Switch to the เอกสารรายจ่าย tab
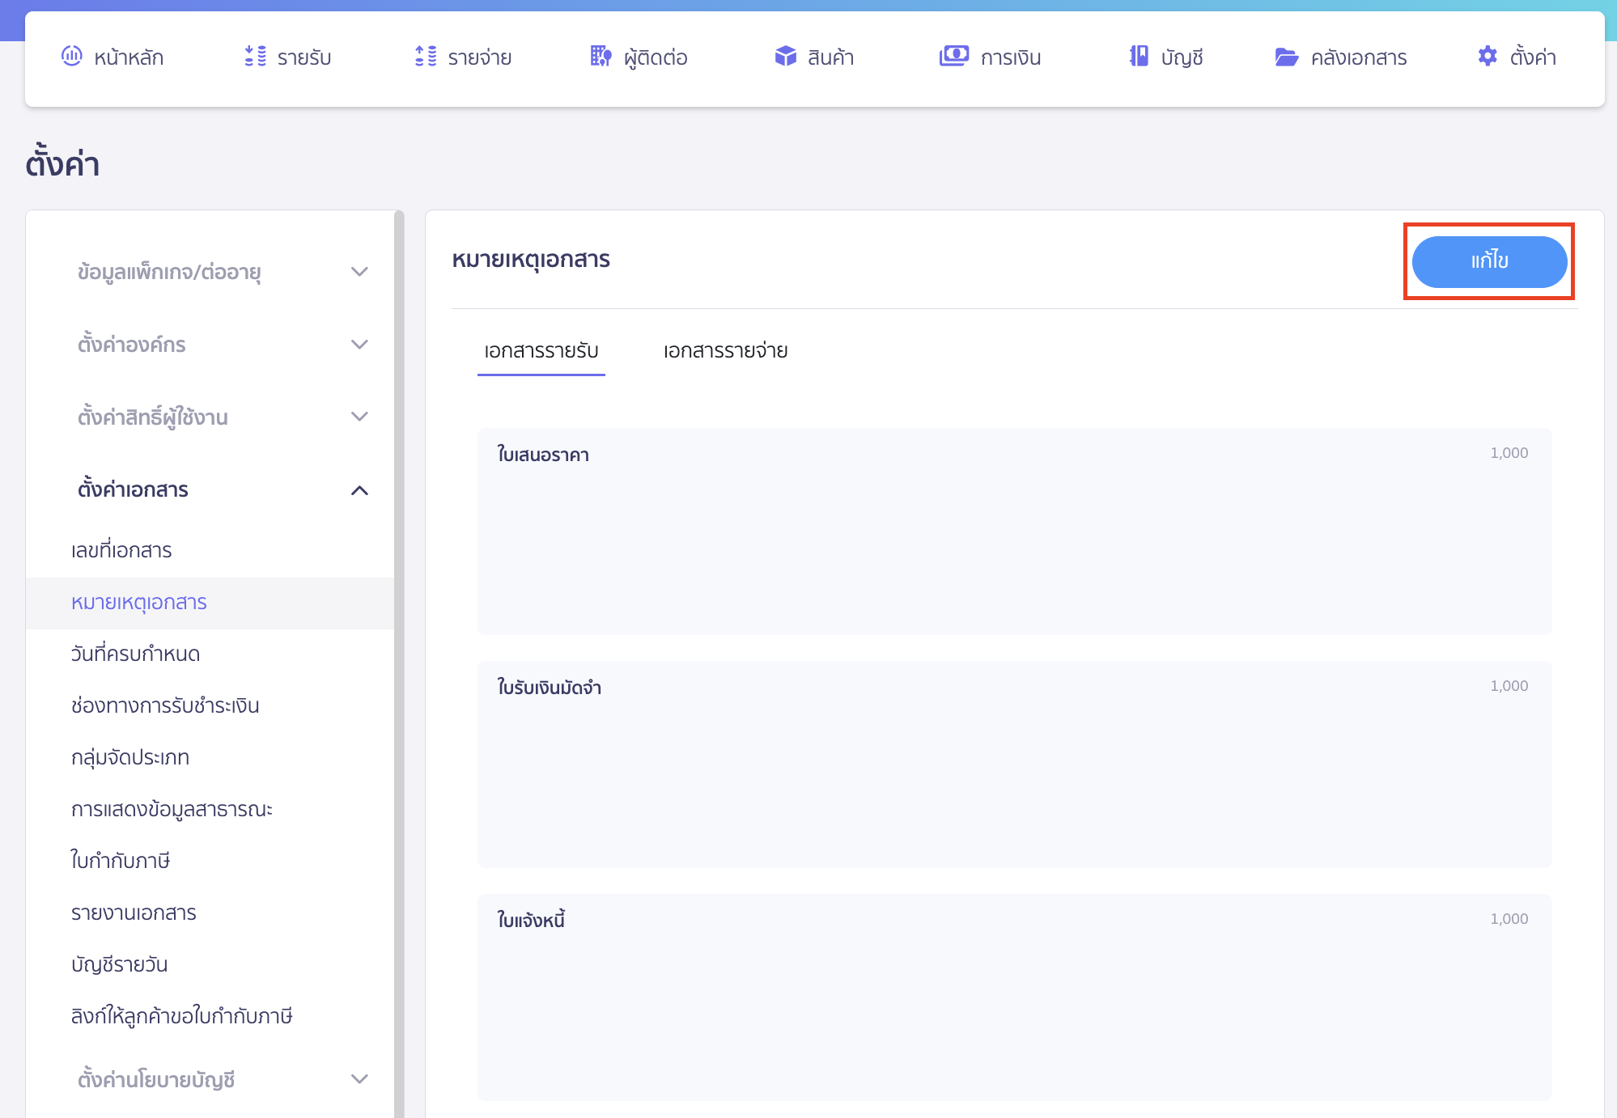 [725, 351]
